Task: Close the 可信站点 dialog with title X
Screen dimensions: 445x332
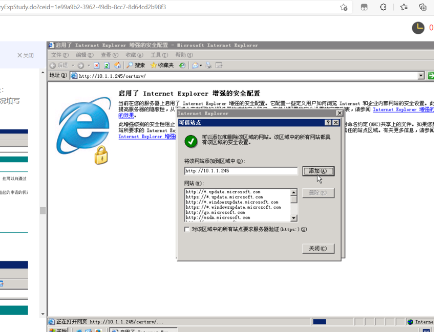Action: pyautogui.click(x=336, y=122)
